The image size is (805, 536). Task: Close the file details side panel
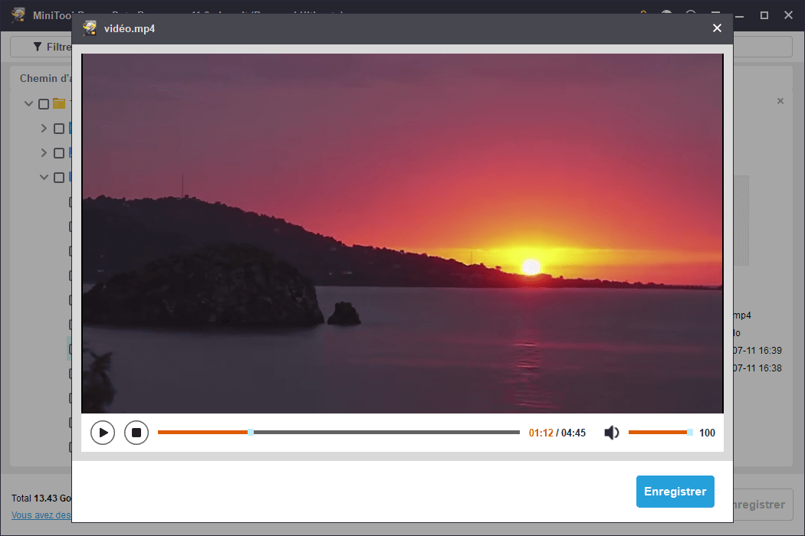click(x=780, y=101)
